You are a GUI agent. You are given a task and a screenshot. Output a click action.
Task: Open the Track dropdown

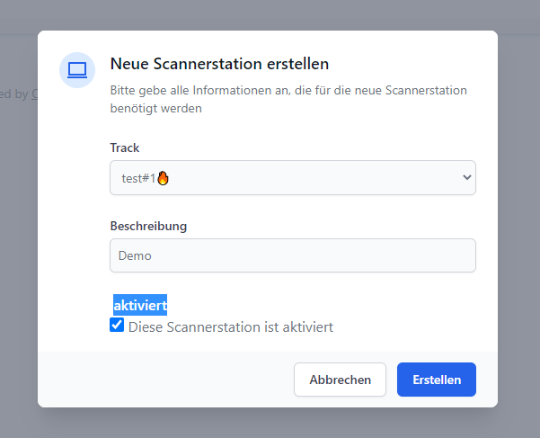(x=292, y=178)
